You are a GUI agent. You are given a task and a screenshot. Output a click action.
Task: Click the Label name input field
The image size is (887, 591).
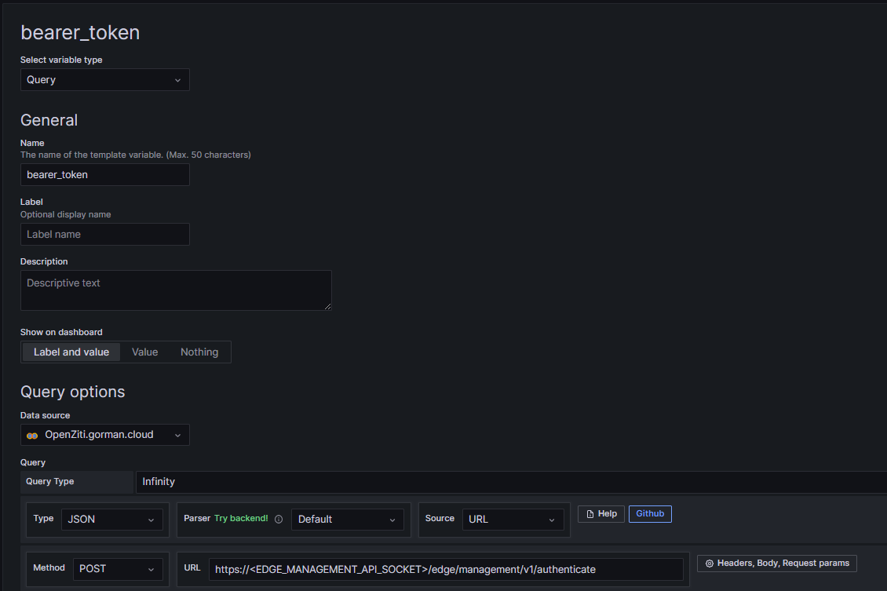click(x=104, y=235)
